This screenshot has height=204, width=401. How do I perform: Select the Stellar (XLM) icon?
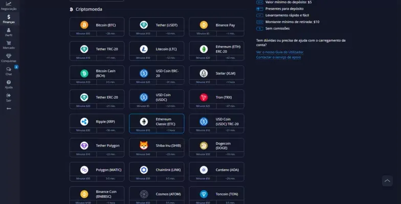point(204,74)
